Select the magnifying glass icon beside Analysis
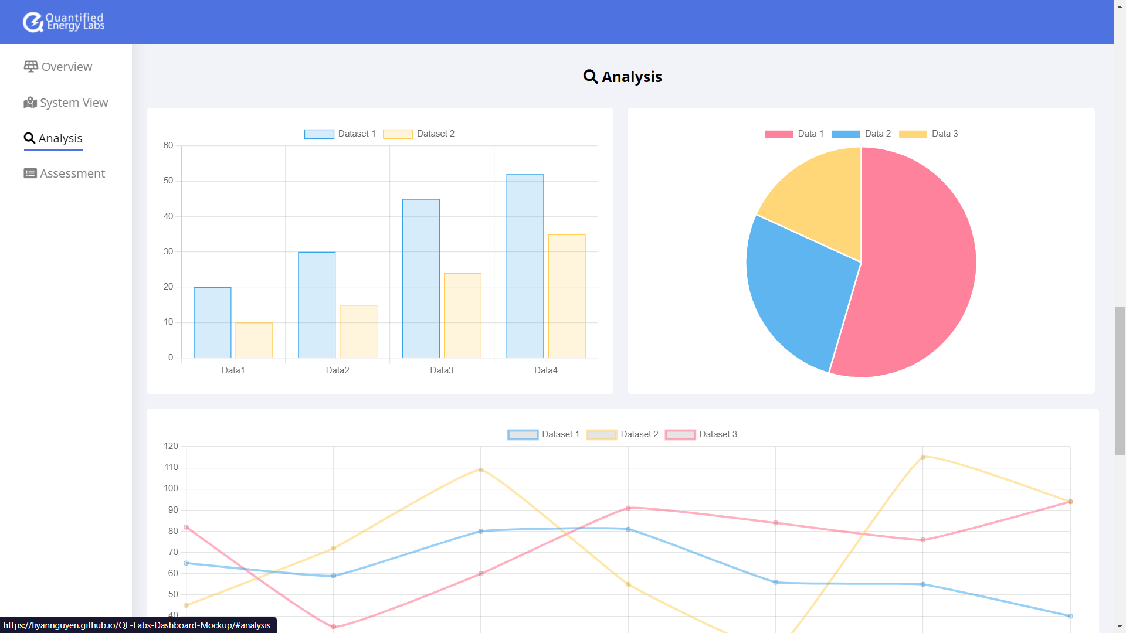Viewport: 1126px width, 633px height. pos(30,138)
